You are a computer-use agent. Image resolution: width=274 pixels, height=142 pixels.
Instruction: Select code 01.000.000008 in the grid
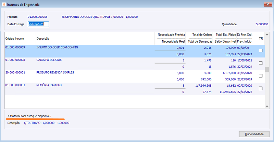[15, 60]
